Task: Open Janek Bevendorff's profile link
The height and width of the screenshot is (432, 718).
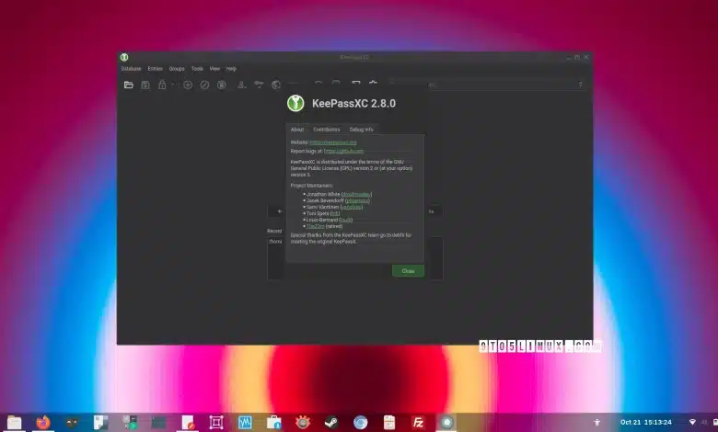Action: pyautogui.click(x=357, y=200)
